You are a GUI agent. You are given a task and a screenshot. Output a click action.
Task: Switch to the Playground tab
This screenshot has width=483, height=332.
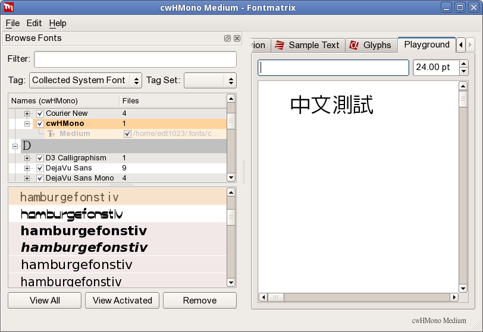(426, 45)
